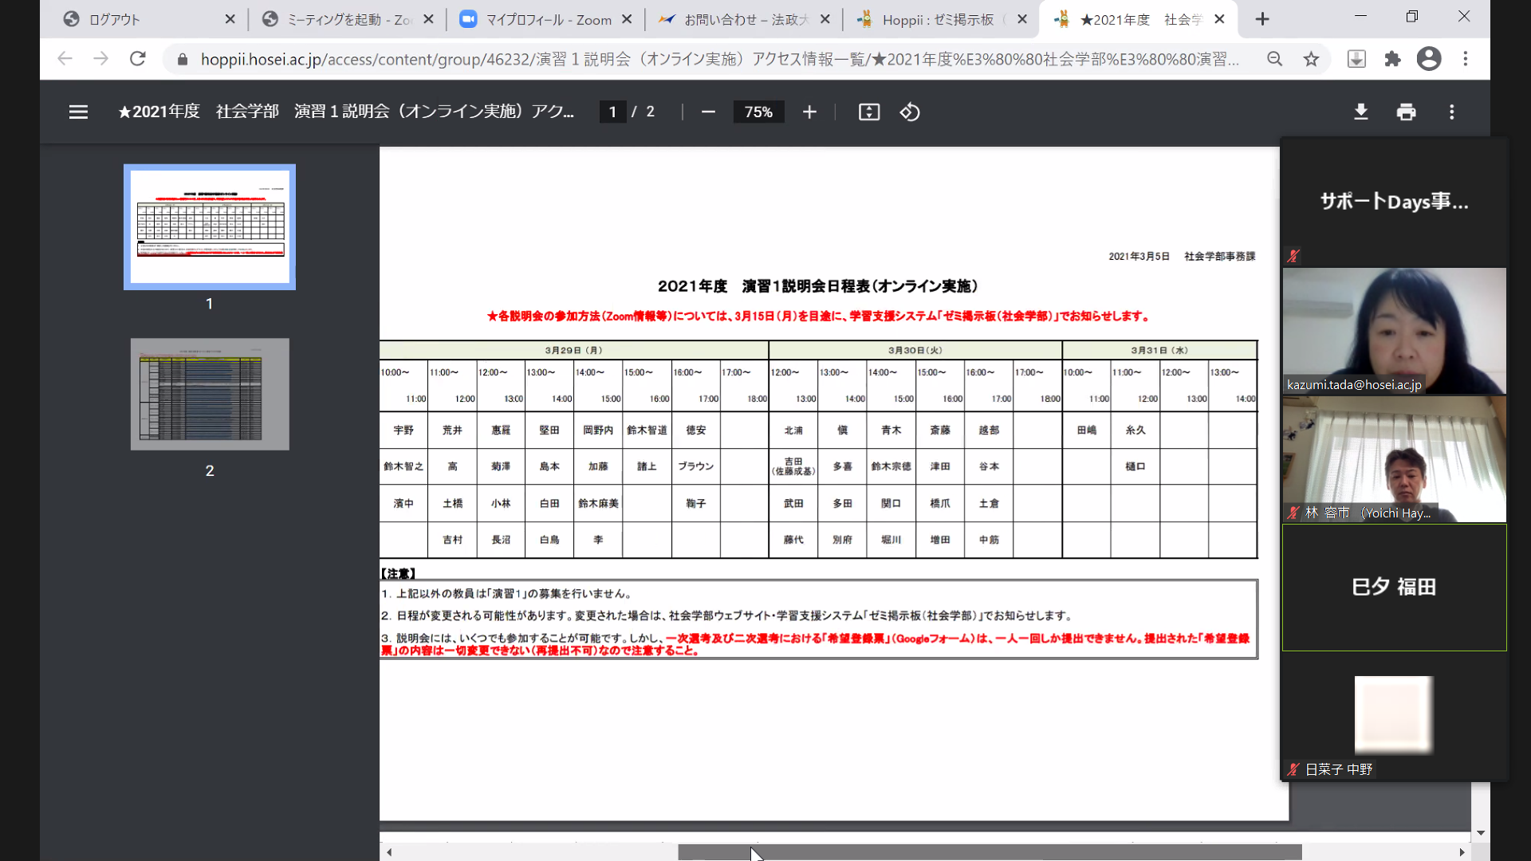
Task: Switch to マイプロフィール Zoom tab
Action: [545, 19]
